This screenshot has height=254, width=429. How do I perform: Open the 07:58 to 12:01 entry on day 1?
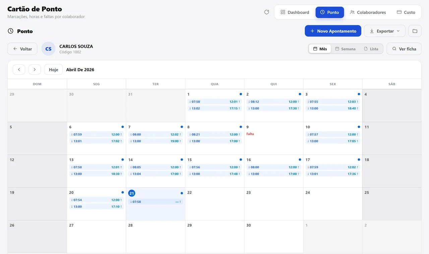[x=214, y=102]
